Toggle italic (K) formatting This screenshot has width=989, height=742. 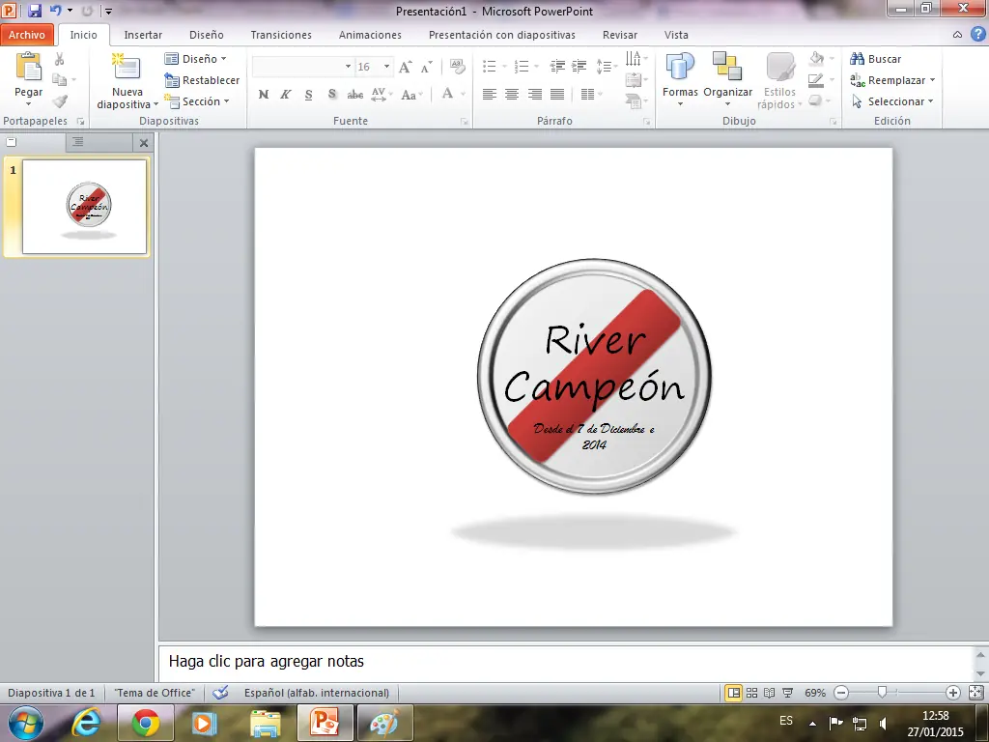point(286,95)
